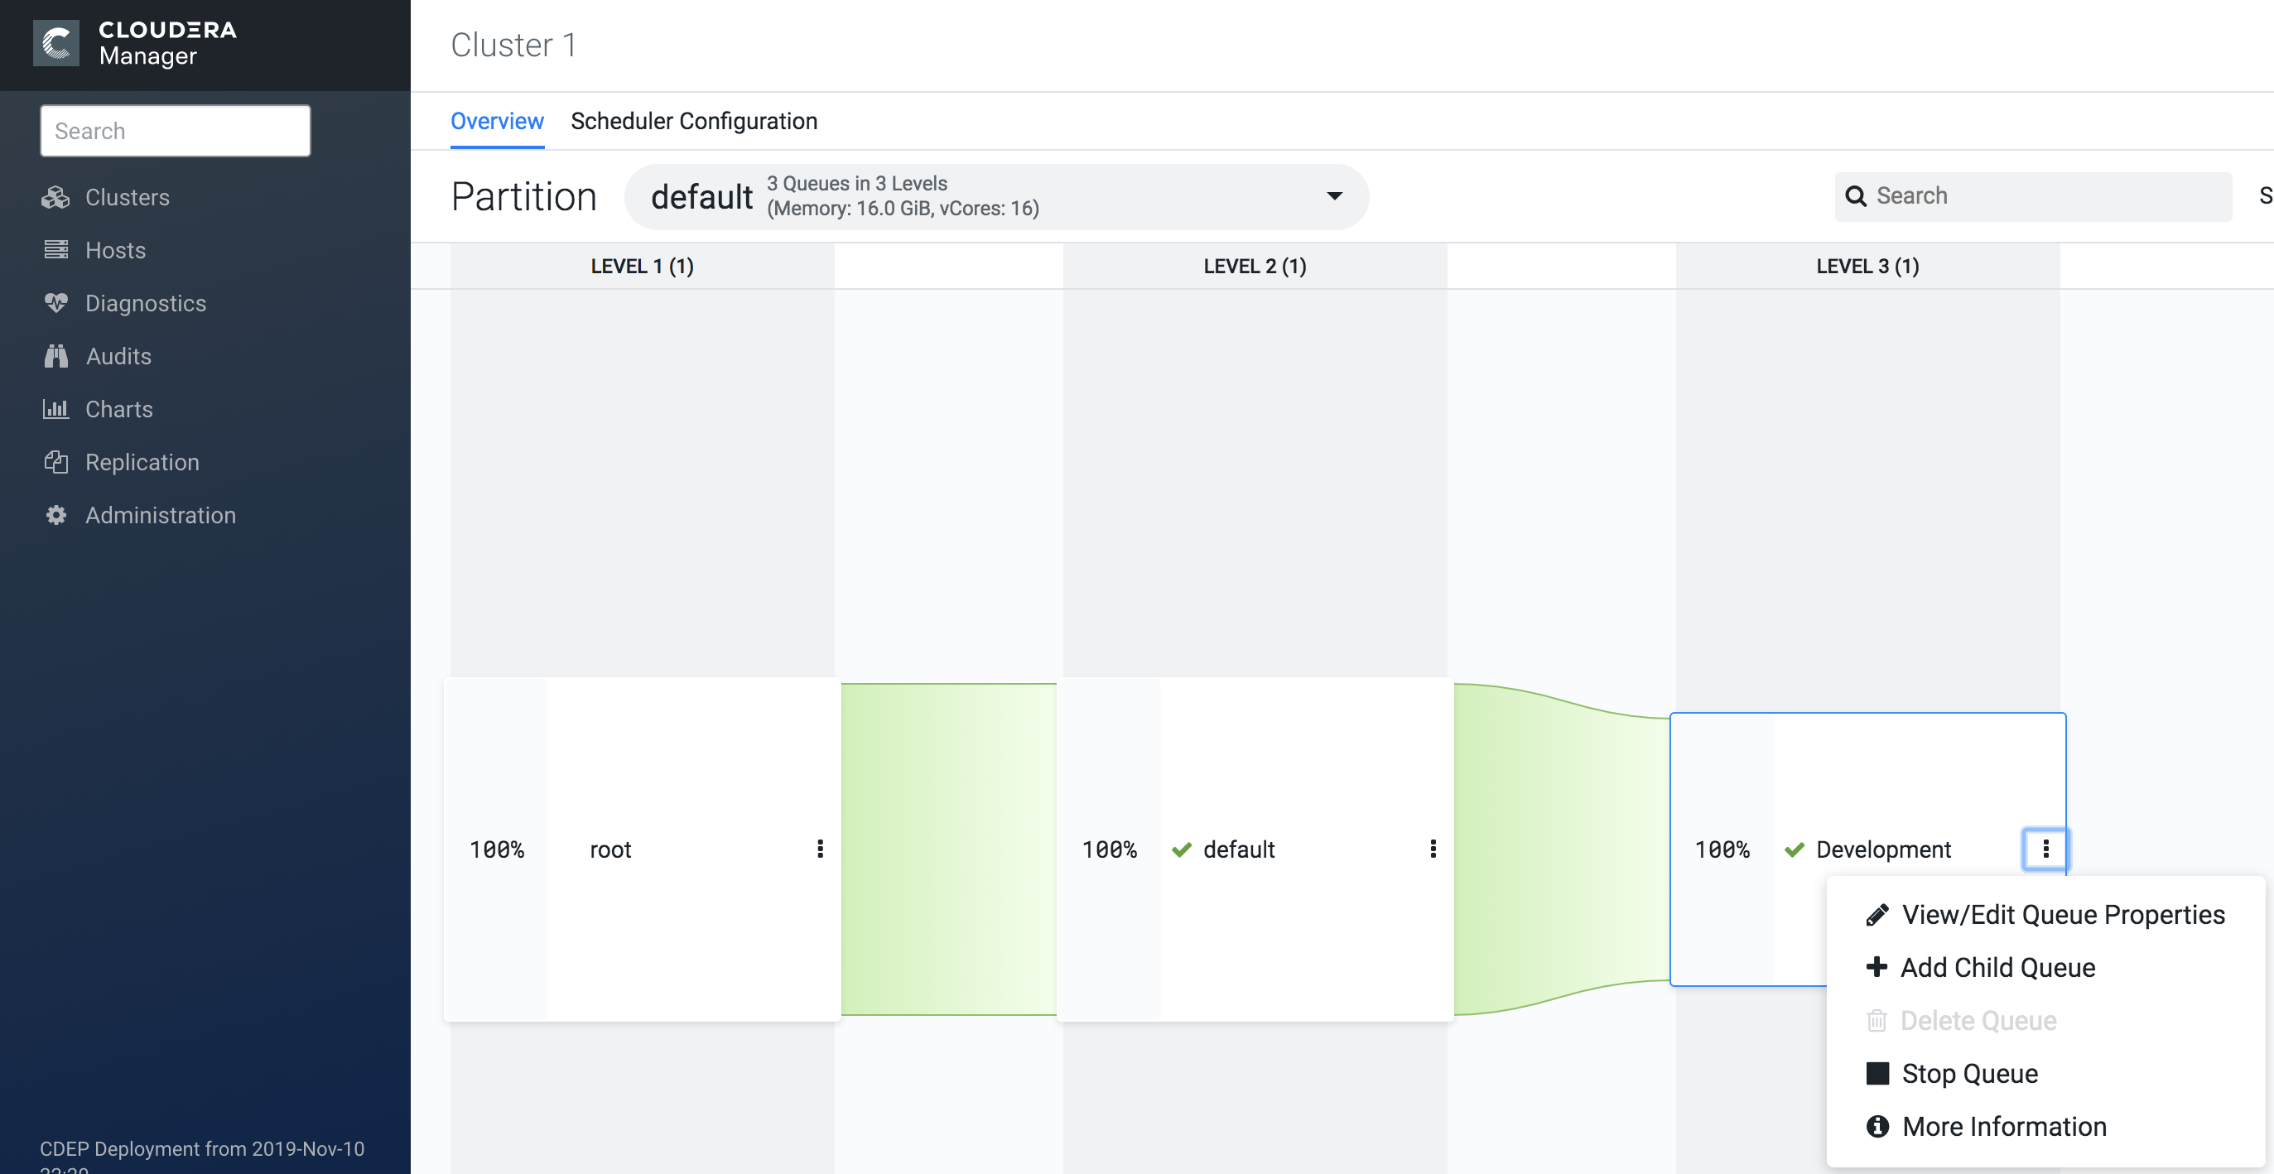Screen dimensions: 2274x1174
Task: Click the queue Search box at top right
Action: point(2048,196)
